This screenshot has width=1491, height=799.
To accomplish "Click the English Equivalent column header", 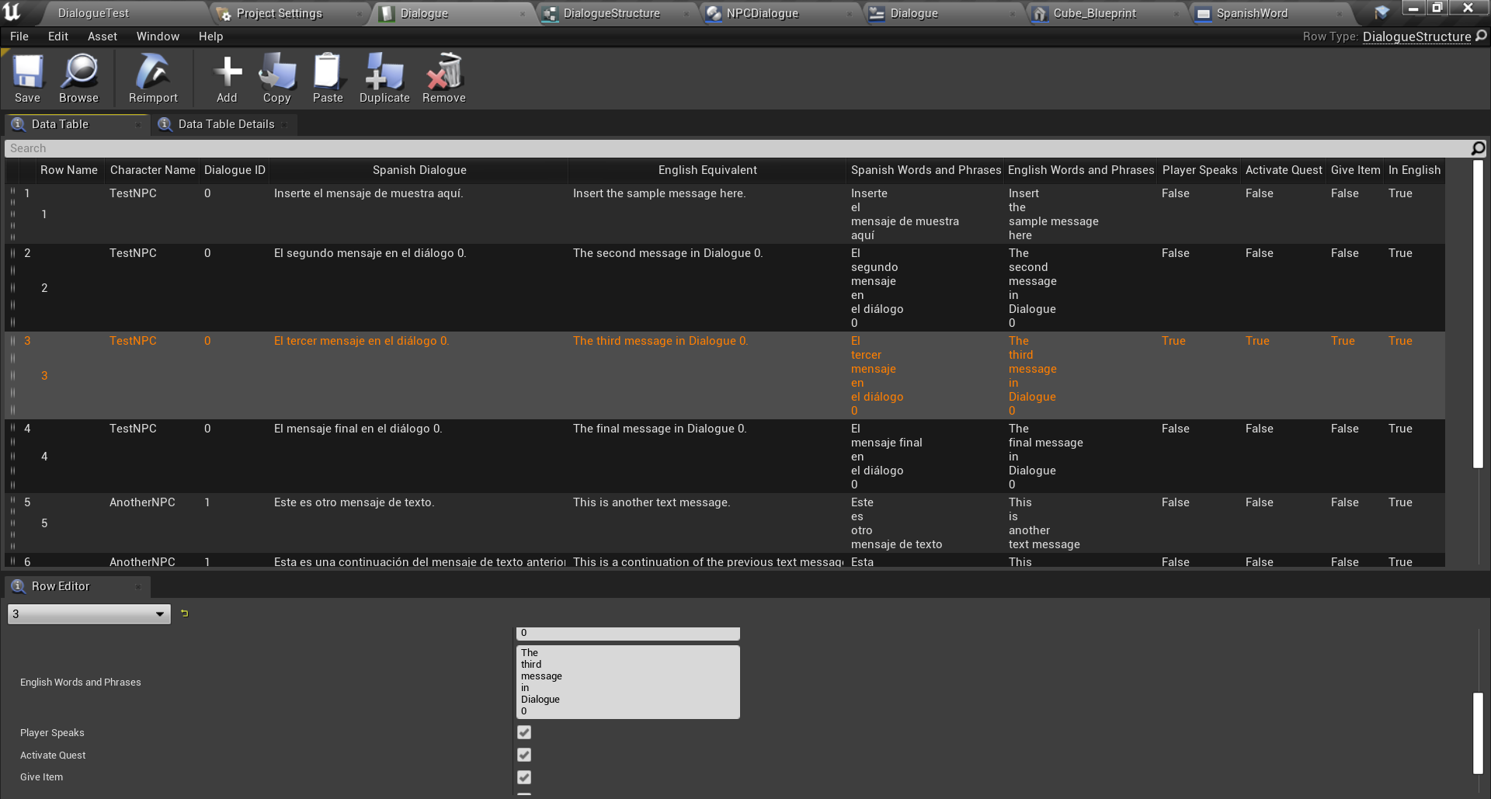I will (707, 170).
